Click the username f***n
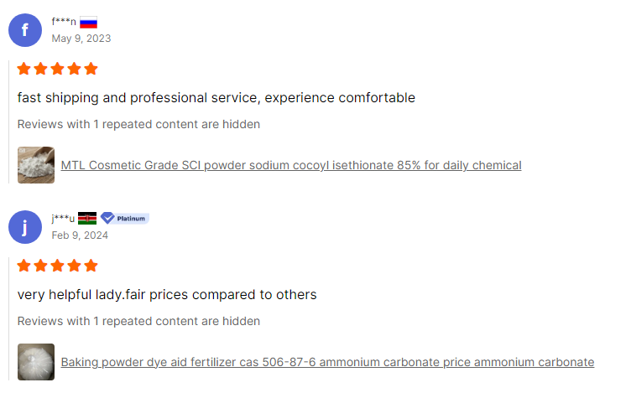This screenshot has height=398, width=631. (64, 22)
